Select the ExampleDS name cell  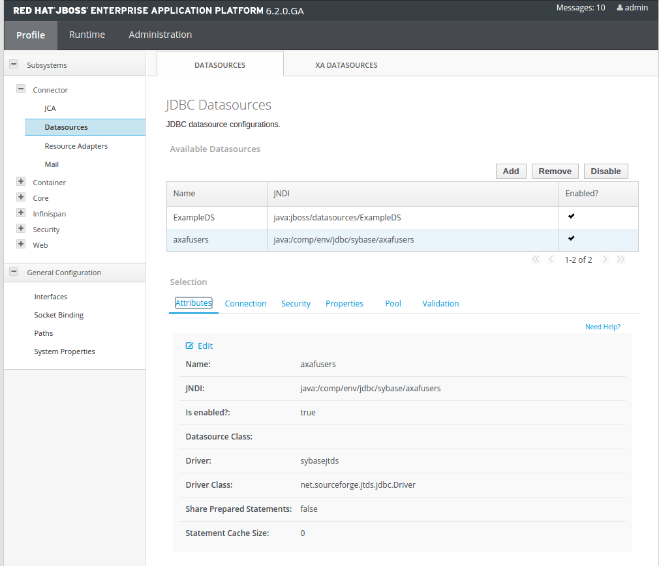pos(217,218)
